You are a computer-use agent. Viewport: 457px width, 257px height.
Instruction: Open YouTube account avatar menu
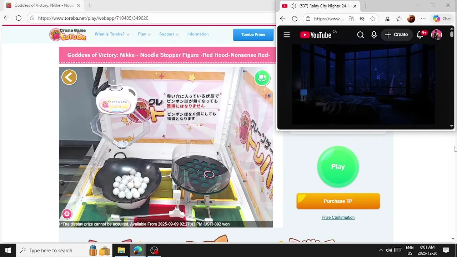pyautogui.click(x=436, y=35)
